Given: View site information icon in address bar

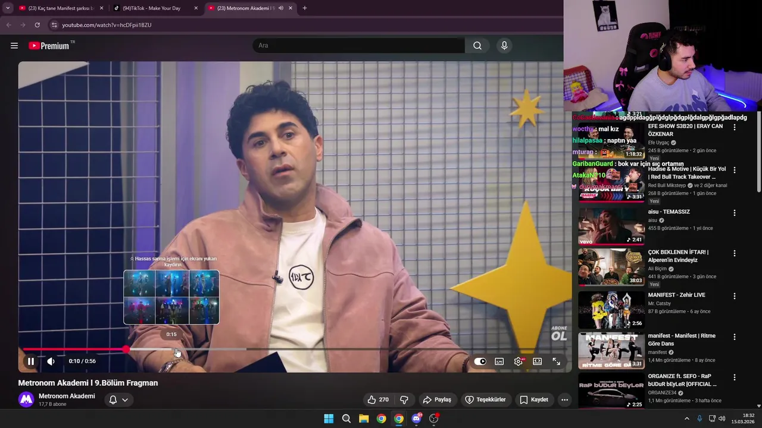Looking at the screenshot, I should tap(54, 25).
